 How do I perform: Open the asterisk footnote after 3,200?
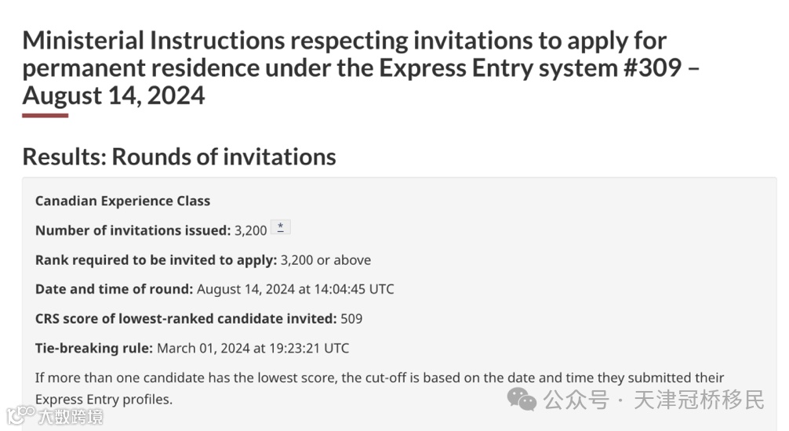click(280, 227)
